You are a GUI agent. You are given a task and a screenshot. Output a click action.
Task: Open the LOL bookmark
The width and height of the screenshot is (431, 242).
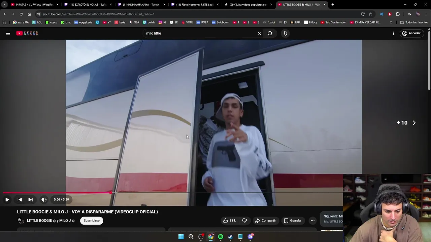(37, 23)
